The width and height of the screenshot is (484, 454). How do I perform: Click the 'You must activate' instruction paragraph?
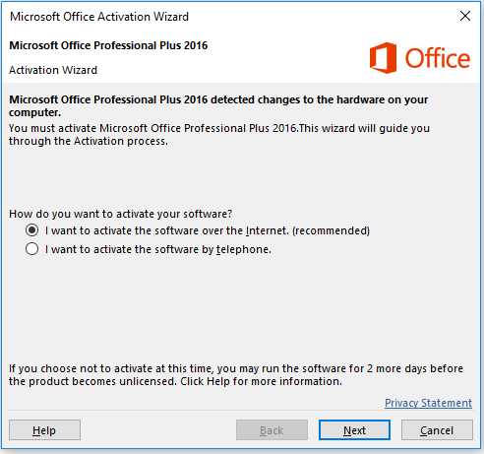click(219, 135)
